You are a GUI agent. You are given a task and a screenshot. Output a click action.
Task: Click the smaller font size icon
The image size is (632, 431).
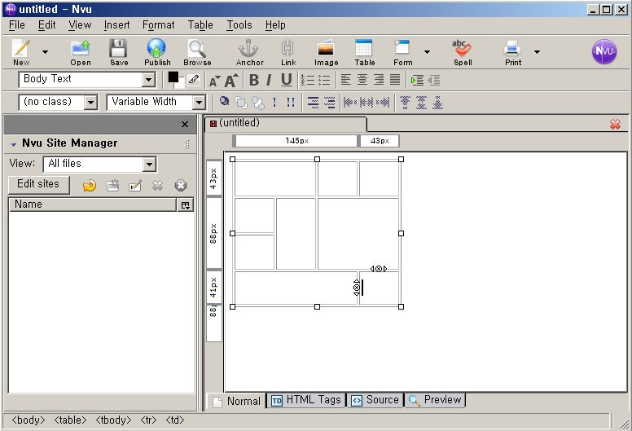[214, 81]
